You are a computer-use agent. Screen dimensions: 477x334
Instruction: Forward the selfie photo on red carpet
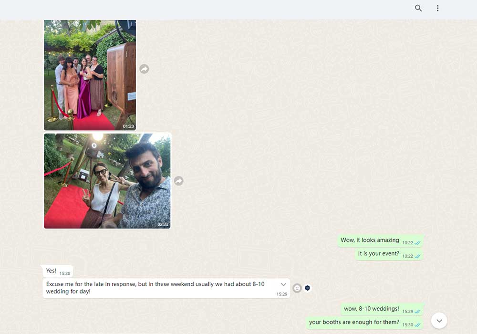178,181
